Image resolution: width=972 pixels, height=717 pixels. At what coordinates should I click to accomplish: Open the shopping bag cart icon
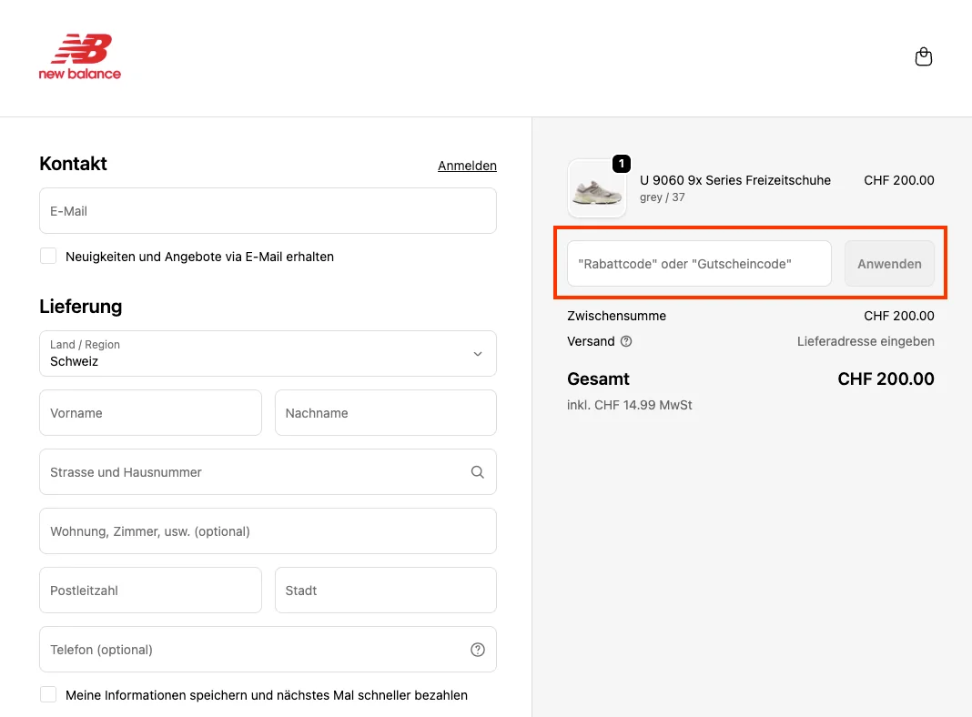pyautogui.click(x=923, y=57)
